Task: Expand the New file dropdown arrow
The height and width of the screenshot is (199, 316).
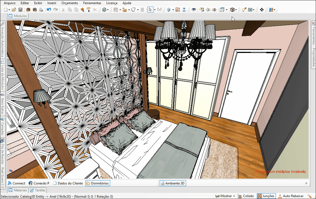Action: click(x=9, y=10)
